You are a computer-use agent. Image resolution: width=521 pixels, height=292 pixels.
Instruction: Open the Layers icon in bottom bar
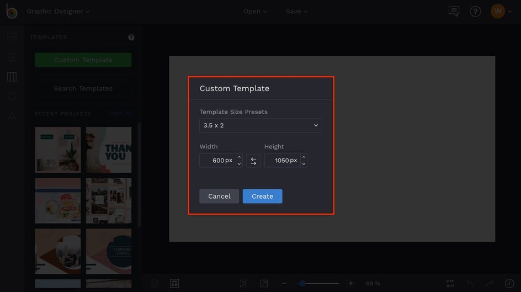click(x=155, y=283)
